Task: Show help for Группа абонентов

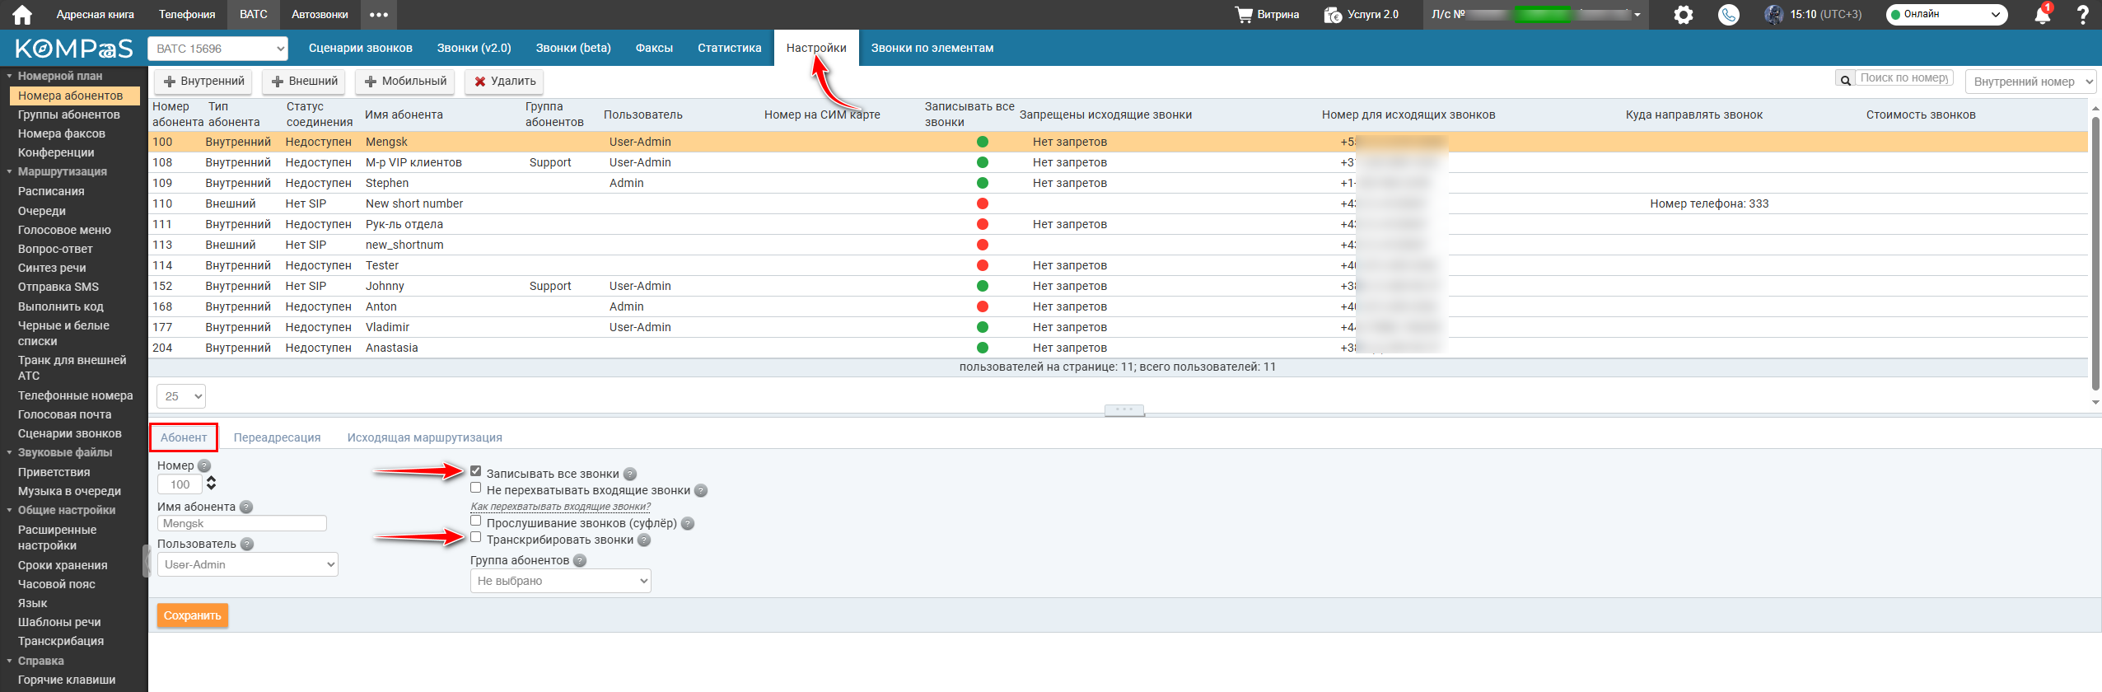Action: point(580,561)
